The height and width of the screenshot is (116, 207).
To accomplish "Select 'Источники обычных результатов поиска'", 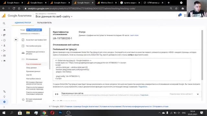I will 34,83.
